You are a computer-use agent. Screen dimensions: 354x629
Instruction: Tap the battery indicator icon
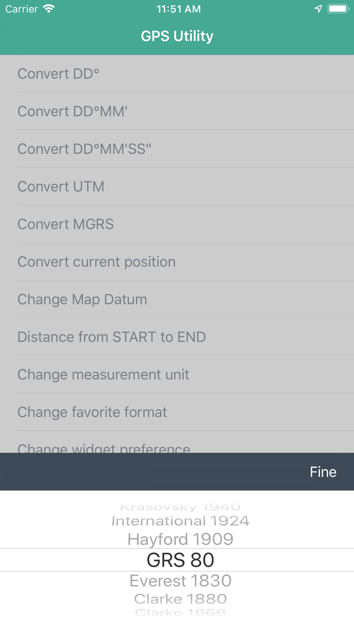[338, 9]
